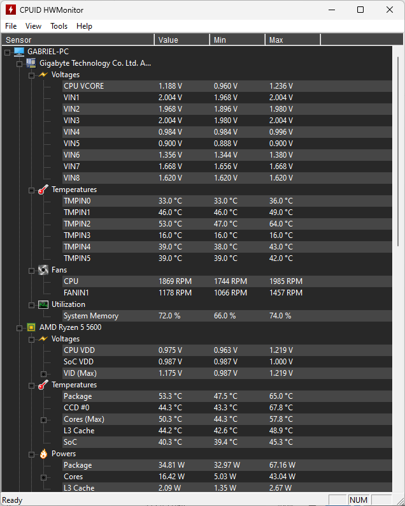
Task: Collapse the Ryzen Voltages group
Action: (31, 339)
